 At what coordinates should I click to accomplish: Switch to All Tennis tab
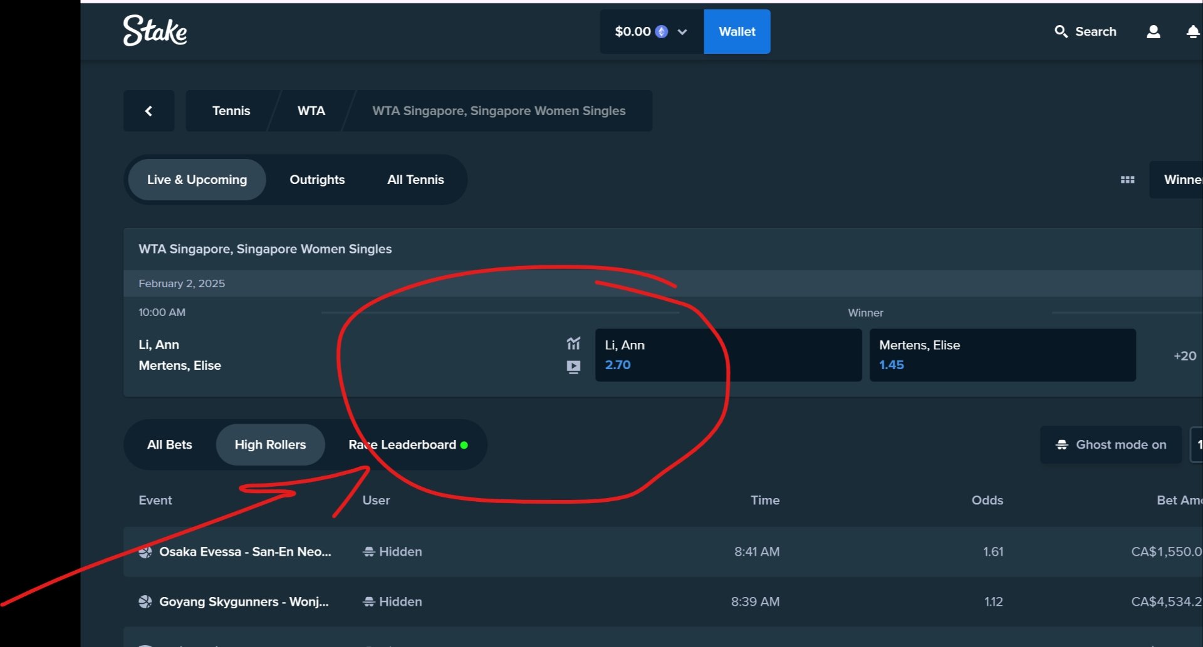(x=415, y=180)
